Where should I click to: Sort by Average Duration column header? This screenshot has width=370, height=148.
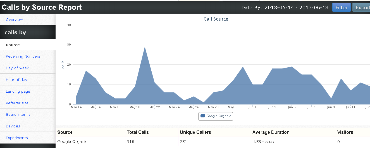(271, 132)
